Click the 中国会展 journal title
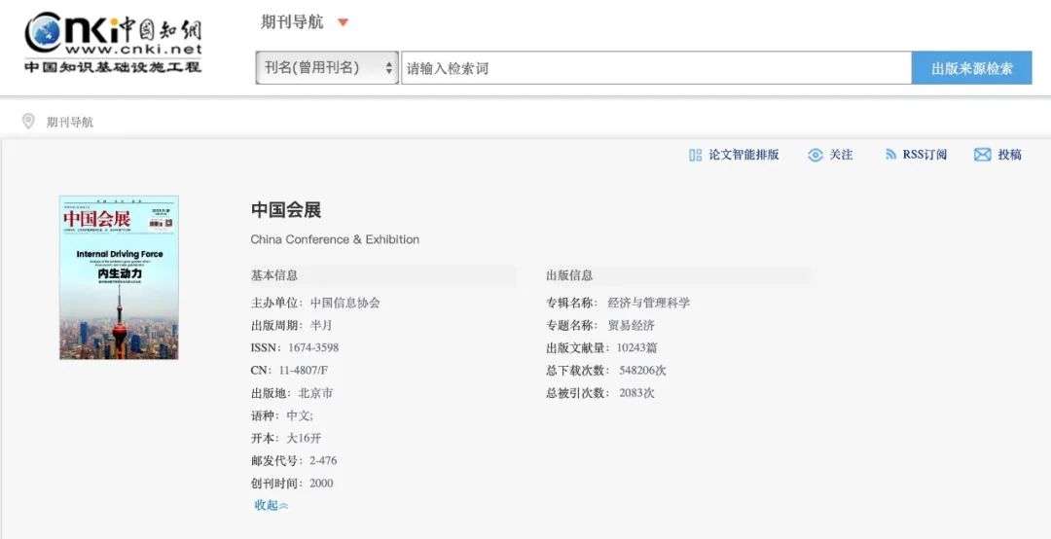The height and width of the screenshot is (539, 1051). pyautogui.click(x=286, y=210)
